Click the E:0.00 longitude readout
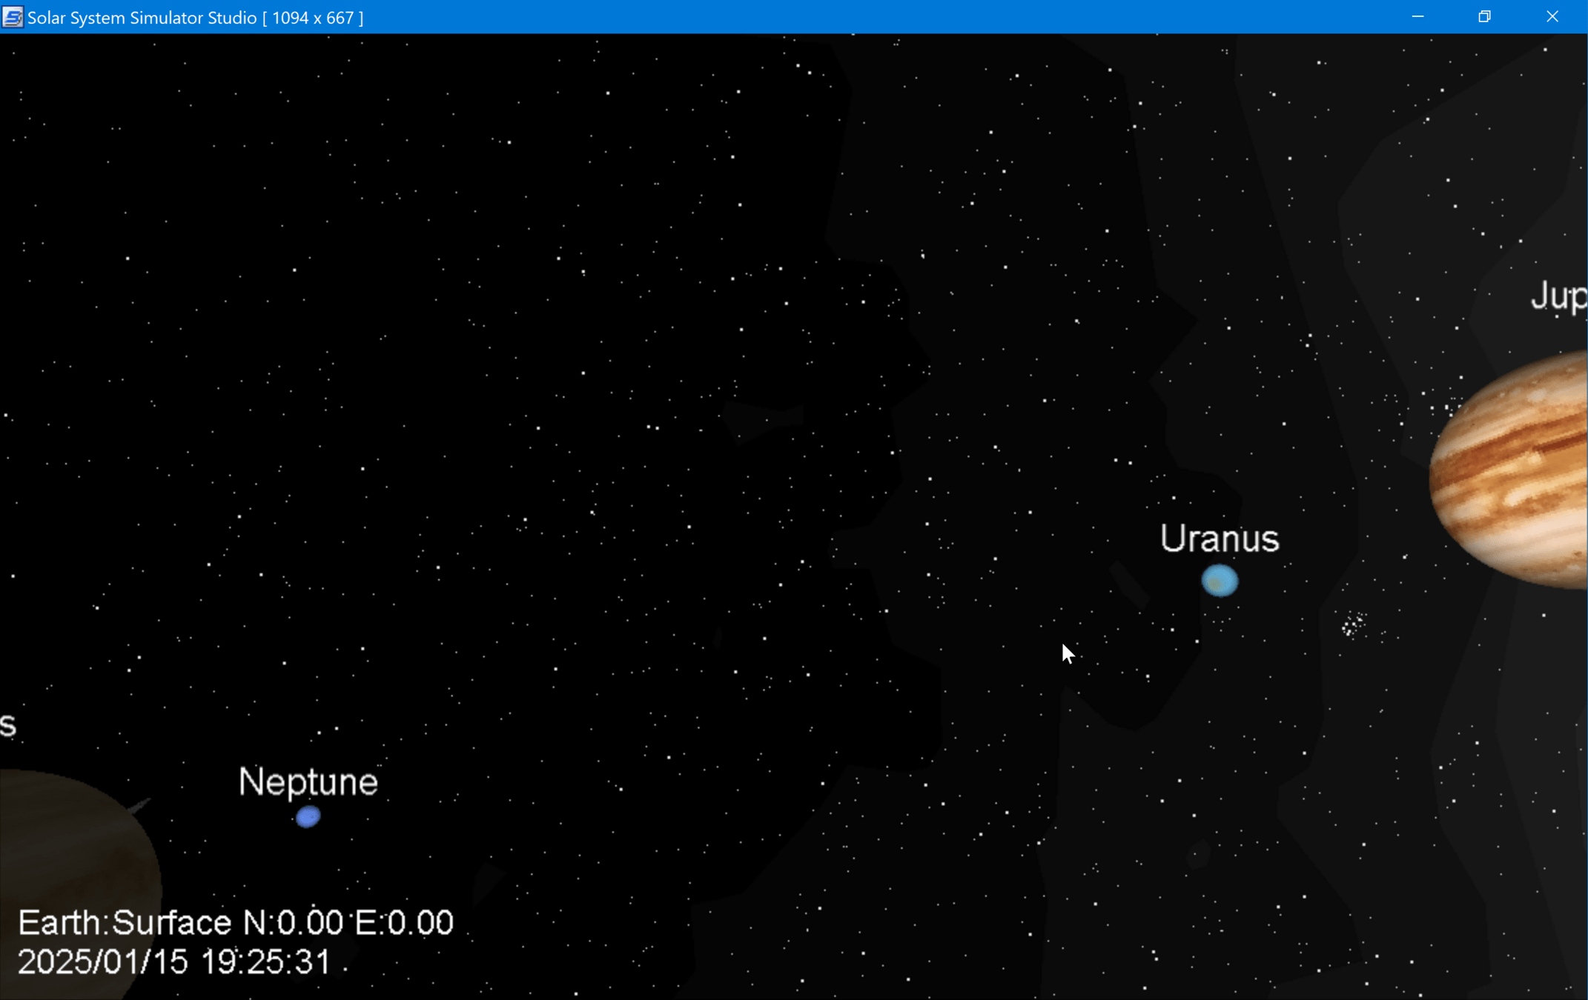Image resolution: width=1588 pixels, height=1000 pixels. 404,923
